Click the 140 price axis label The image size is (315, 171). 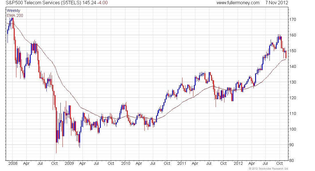click(x=292, y=66)
